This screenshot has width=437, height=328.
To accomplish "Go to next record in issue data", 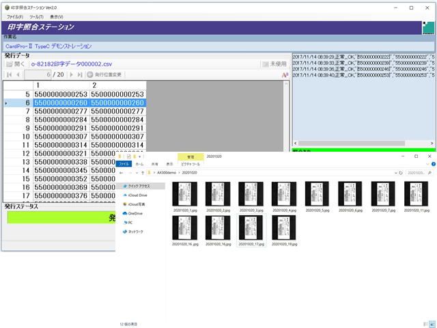I will click(x=71, y=74).
